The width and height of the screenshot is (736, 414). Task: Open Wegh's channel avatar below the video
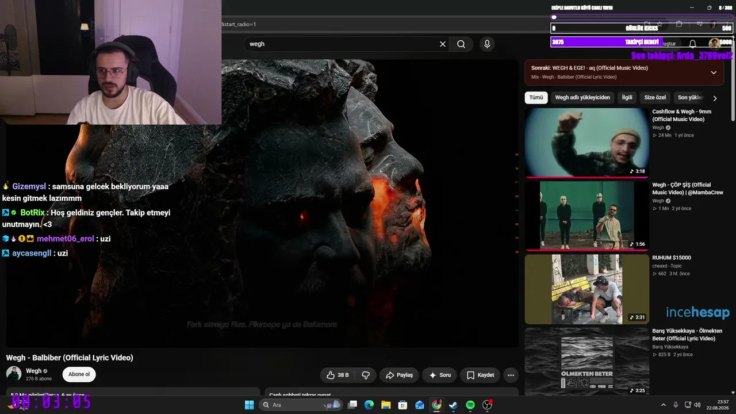pos(14,374)
